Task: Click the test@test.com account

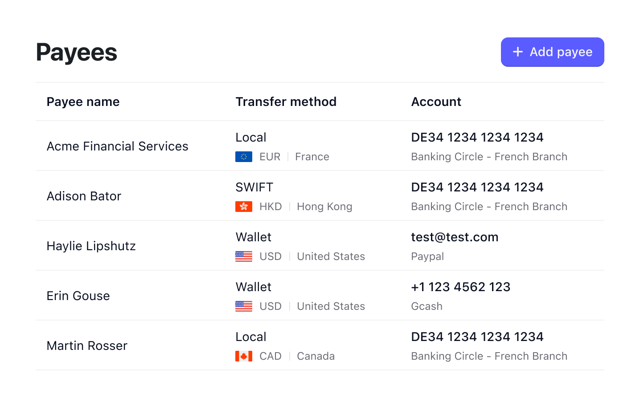Action: point(455,237)
